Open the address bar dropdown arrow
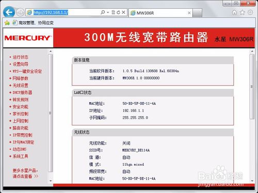Viewport: 258px width, 193px height. (108, 12)
